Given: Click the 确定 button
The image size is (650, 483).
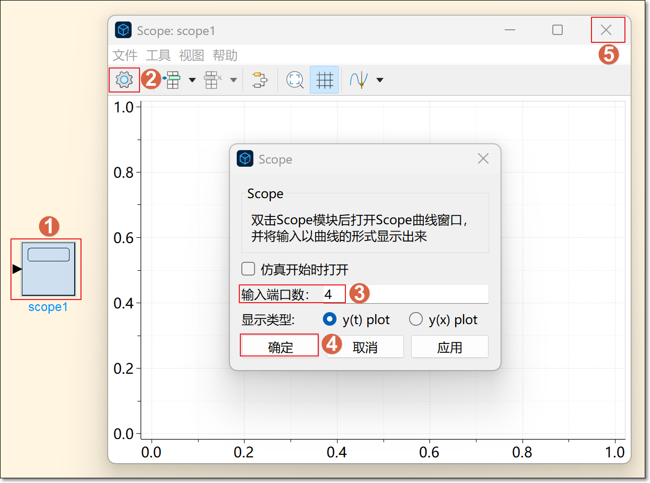Looking at the screenshot, I should [x=281, y=347].
